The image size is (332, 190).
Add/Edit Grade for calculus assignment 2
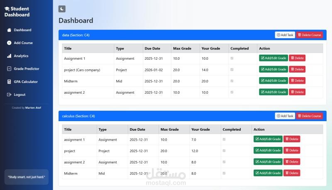(268, 162)
